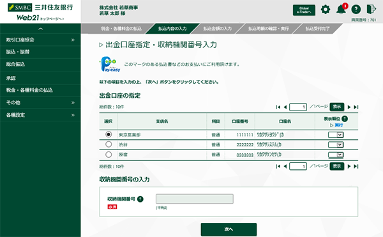
Task: Click the Global e-Trade button
Action: 304,10
